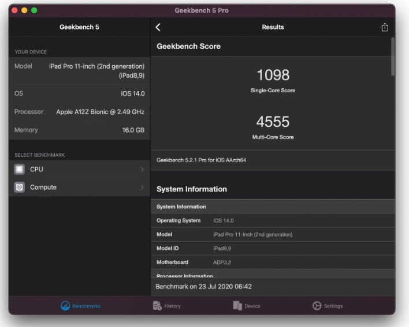
Task: Click the 'Motherboard' row label
Action: (x=172, y=262)
